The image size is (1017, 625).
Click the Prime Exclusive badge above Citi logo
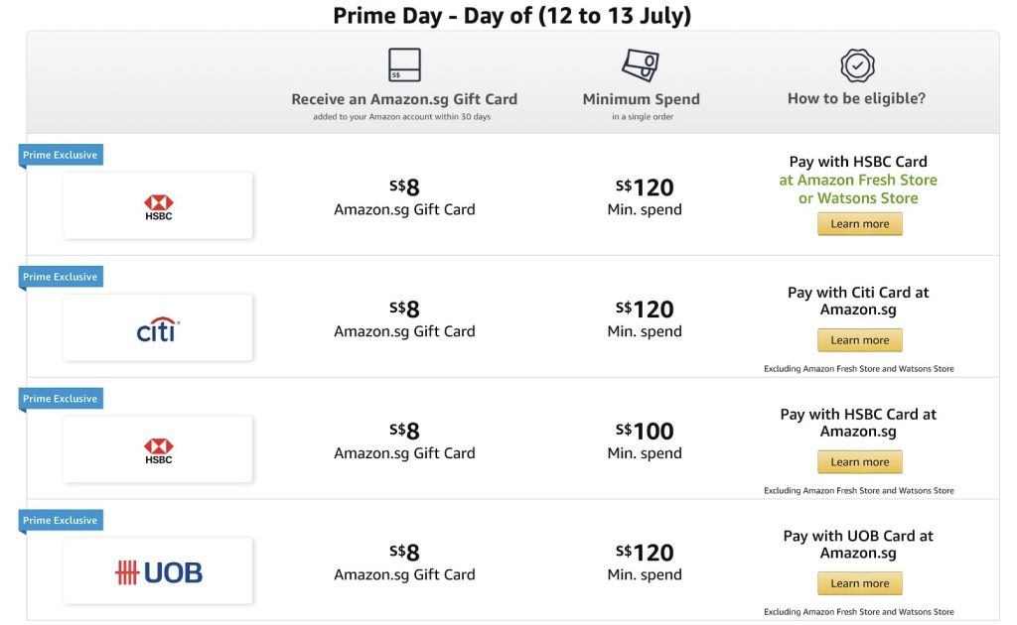coord(61,277)
